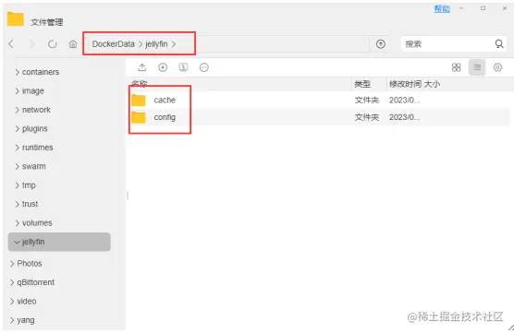Select DockerData in the breadcrumb path

click(x=113, y=44)
